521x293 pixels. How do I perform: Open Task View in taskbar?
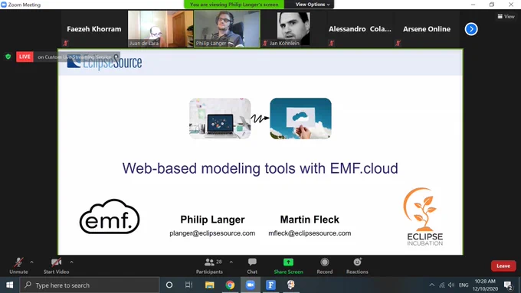pyautogui.click(x=188, y=285)
